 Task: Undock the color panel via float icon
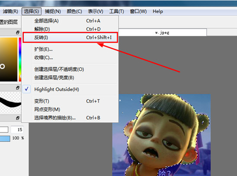(18, 33)
